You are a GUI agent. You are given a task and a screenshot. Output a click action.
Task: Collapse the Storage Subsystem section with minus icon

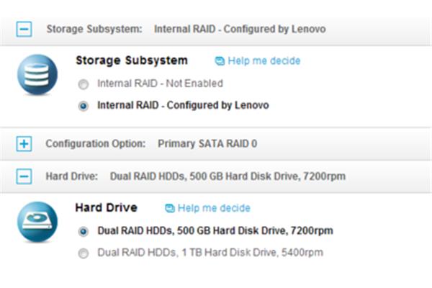[24, 29]
